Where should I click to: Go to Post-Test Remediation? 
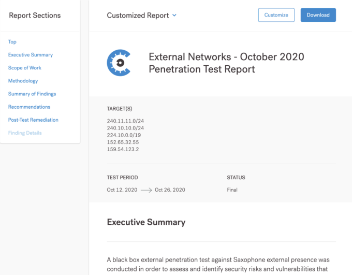pyautogui.click(x=33, y=120)
